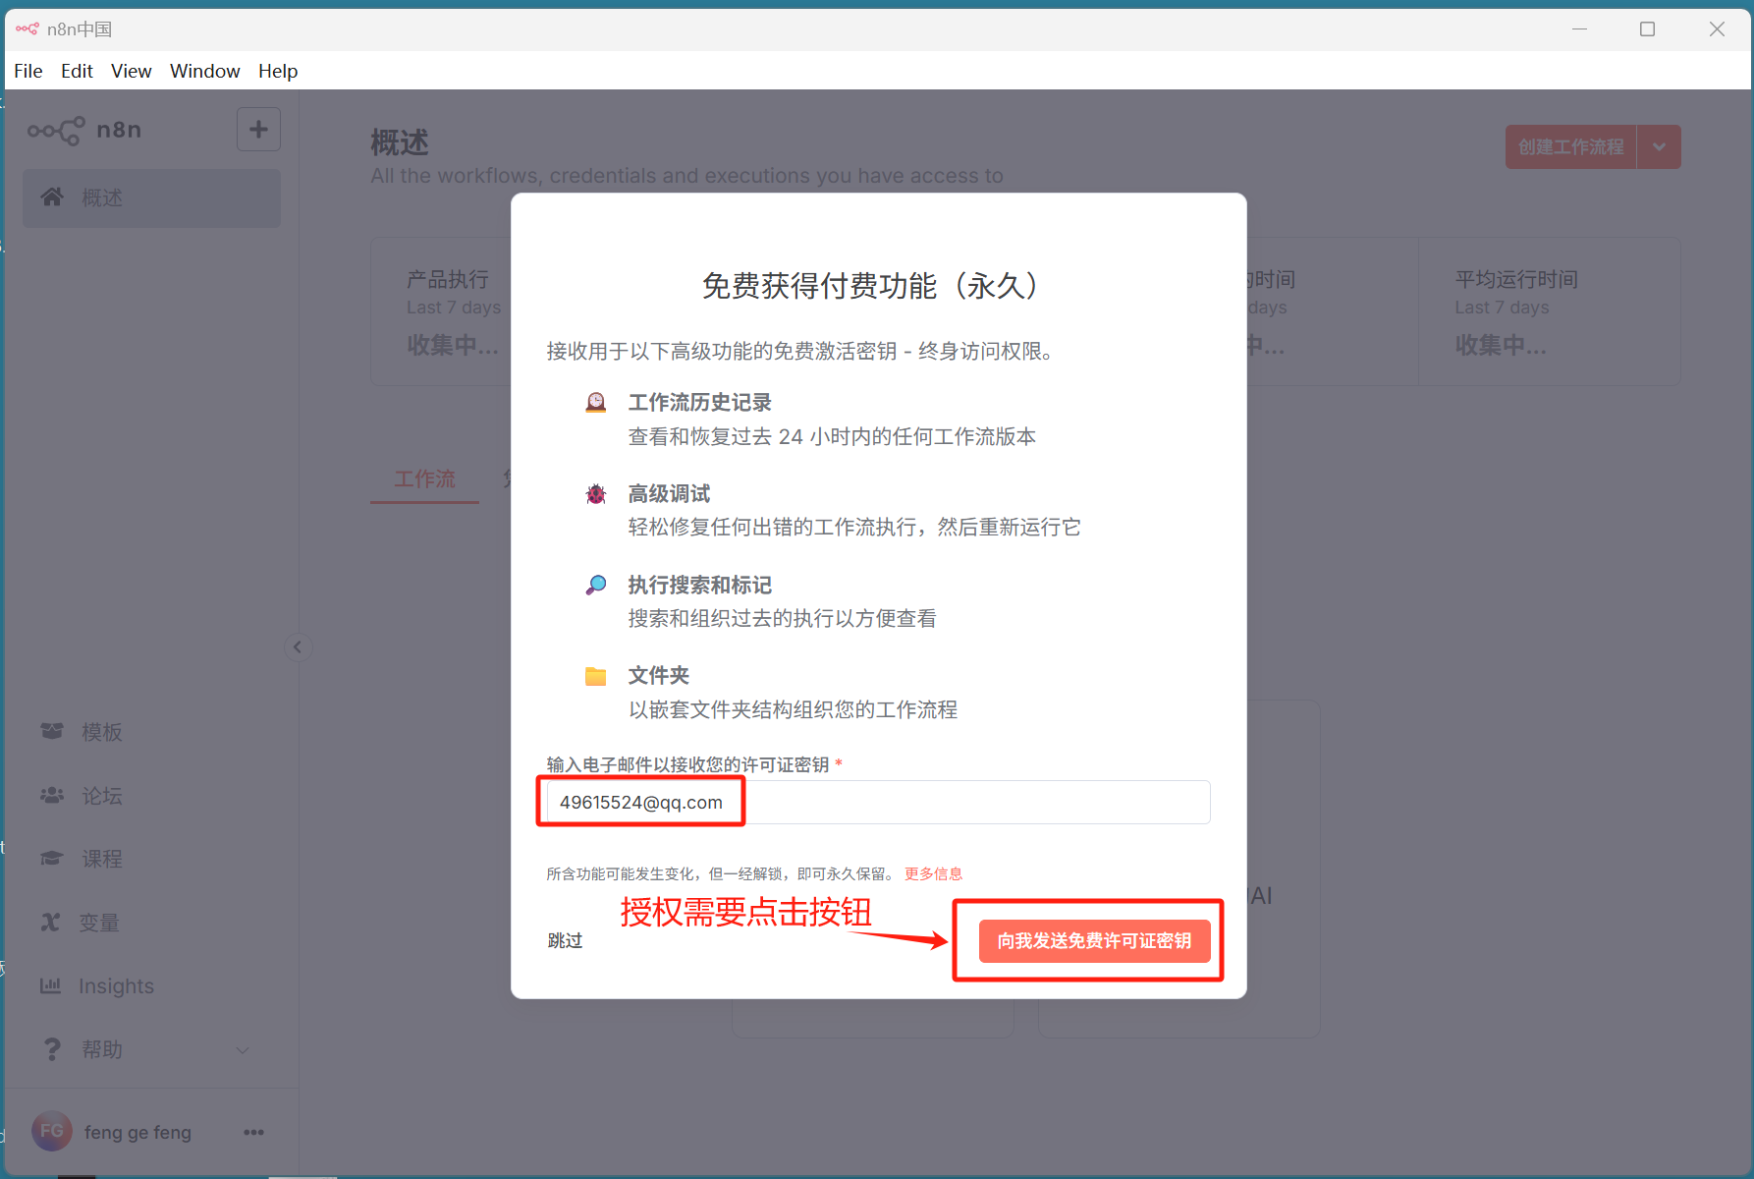Open the View menu
The height and width of the screenshot is (1179, 1754).
coord(131,71)
